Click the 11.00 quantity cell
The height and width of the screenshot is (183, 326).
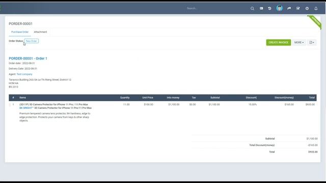click(126, 105)
